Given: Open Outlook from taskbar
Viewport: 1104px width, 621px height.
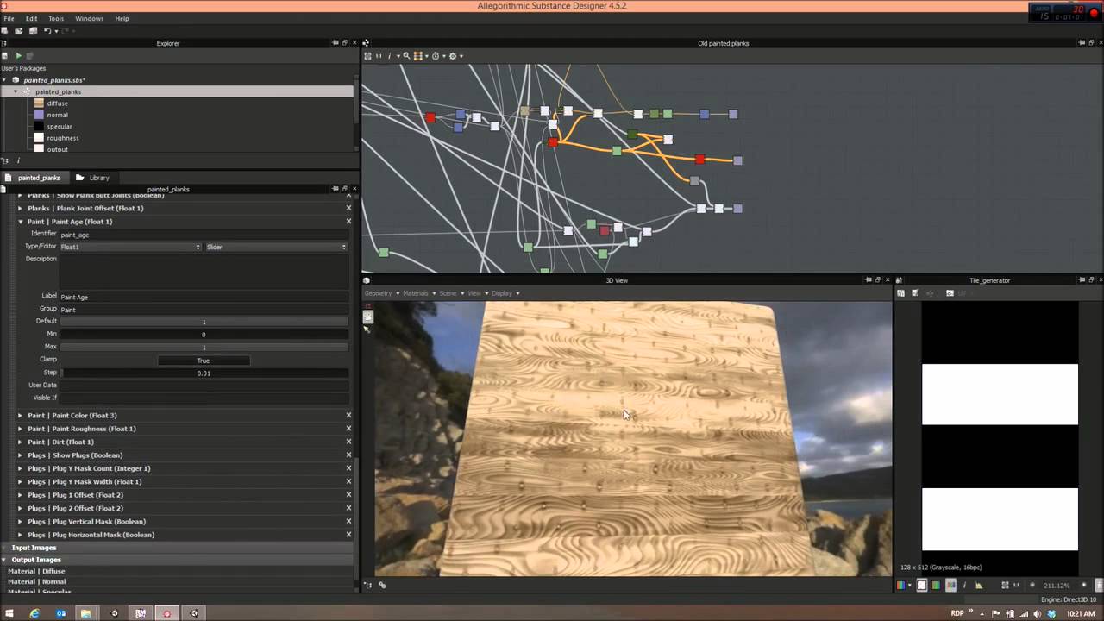Looking at the screenshot, I should (61, 613).
